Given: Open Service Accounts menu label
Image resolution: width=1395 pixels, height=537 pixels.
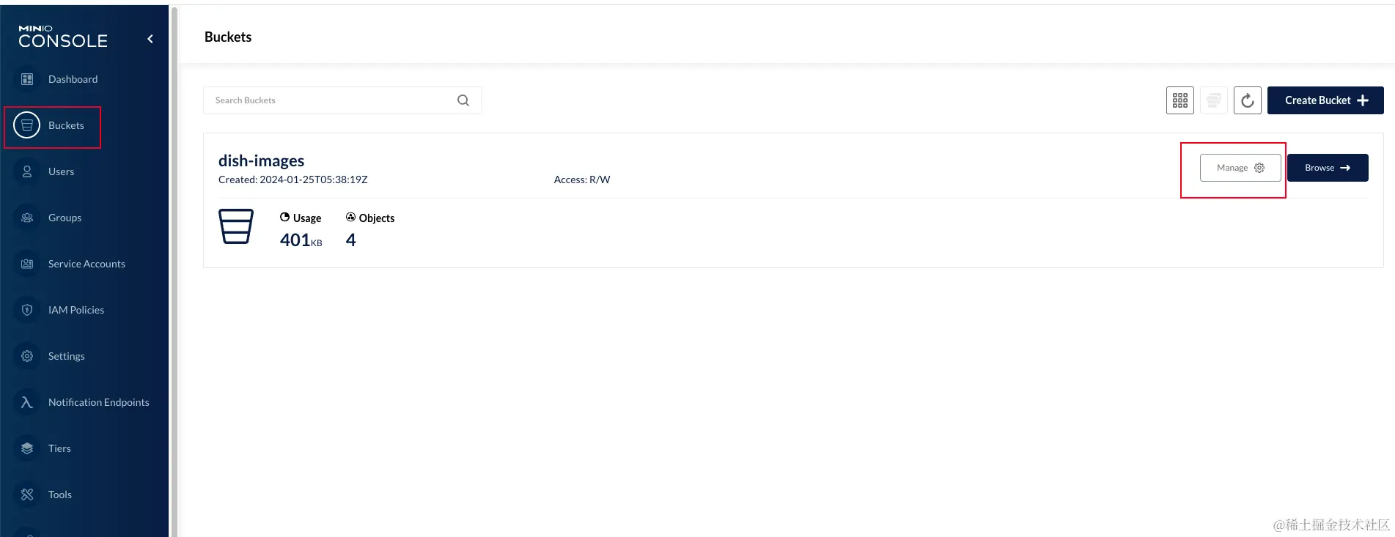Looking at the screenshot, I should [87, 264].
